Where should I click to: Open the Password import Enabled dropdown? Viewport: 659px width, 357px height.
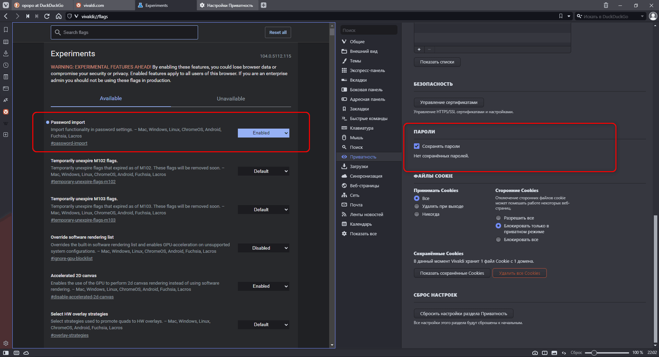264,133
